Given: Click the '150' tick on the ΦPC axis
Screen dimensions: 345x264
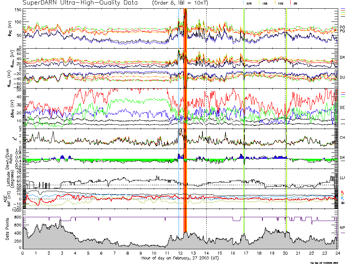Looking at the screenshot, I should pos(18,10).
